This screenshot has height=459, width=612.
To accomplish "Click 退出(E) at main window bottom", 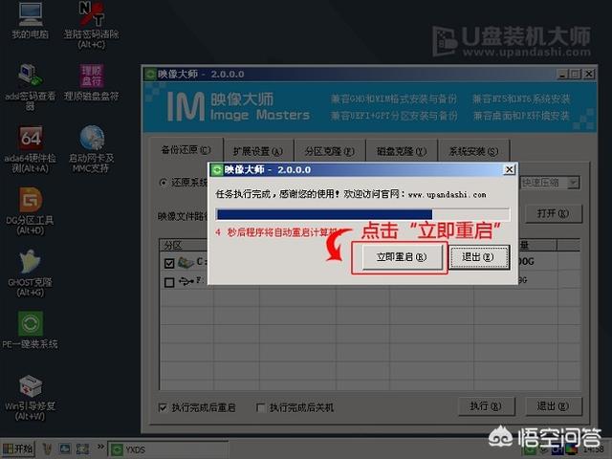I will click(553, 406).
